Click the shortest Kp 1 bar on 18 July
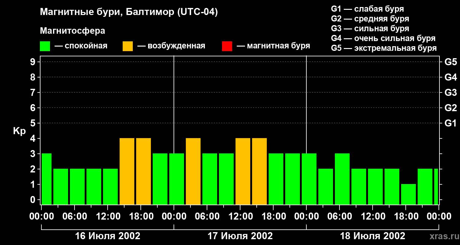Viewport: 460px width, 245px height. coord(408,194)
